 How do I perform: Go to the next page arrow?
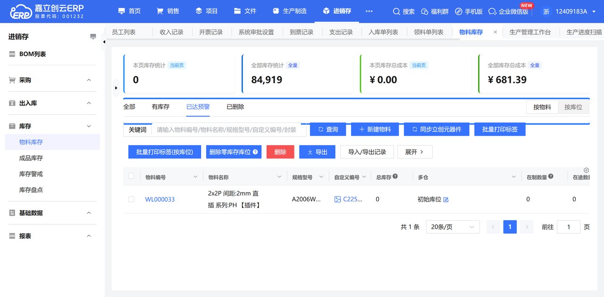click(x=527, y=227)
